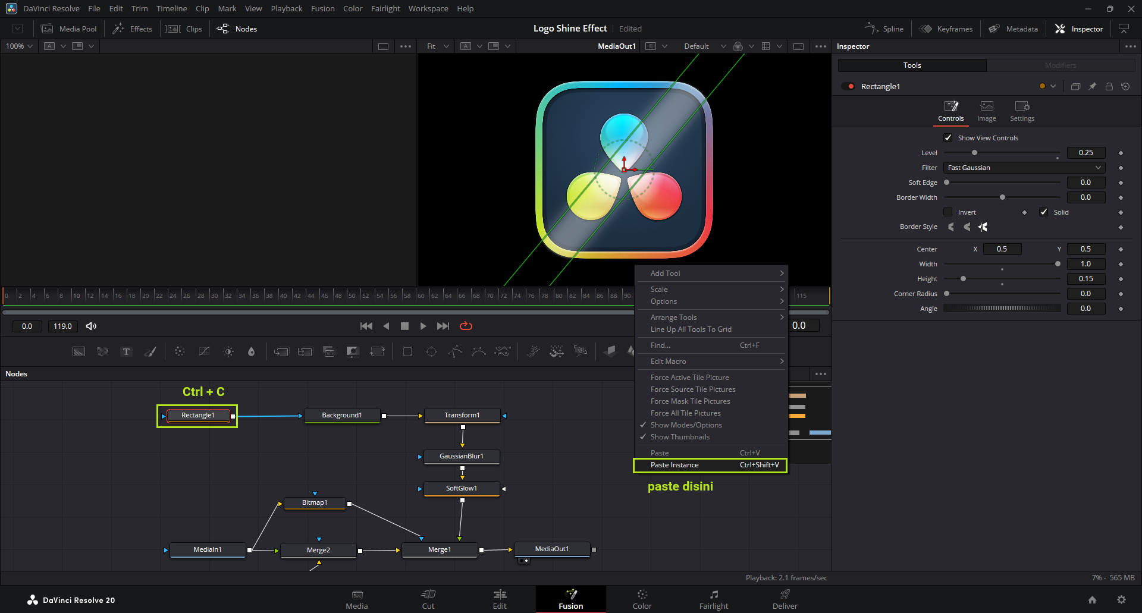Open the viewer Fit zoom dropdown
The image size is (1142, 613).
[x=437, y=46]
